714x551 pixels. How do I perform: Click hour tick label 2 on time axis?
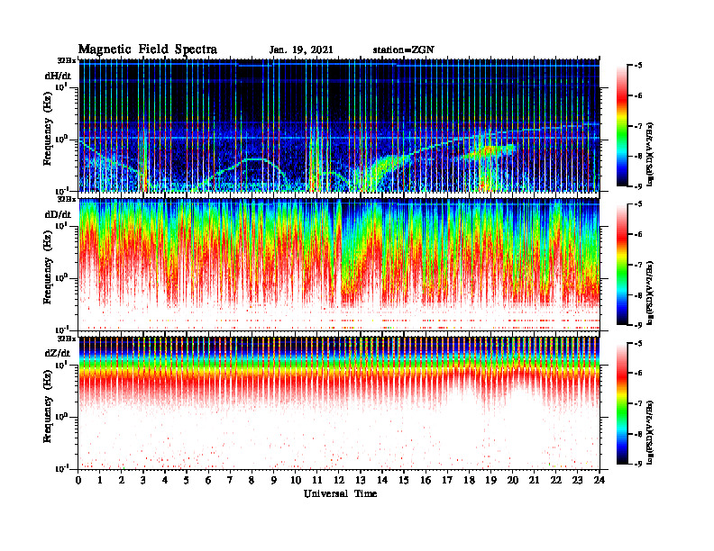(122, 481)
